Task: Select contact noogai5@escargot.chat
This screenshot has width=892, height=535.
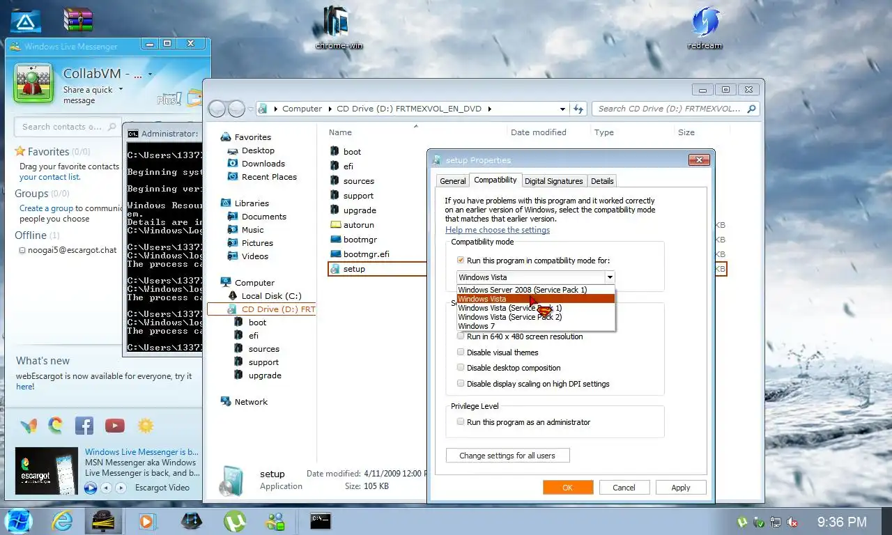Action: point(68,249)
